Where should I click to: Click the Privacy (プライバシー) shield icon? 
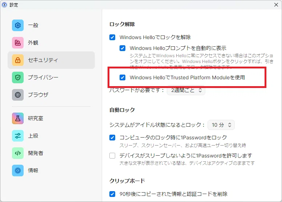(17, 77)
